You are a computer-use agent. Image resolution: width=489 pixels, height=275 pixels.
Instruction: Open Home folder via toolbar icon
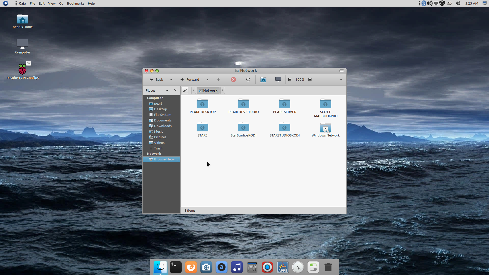[x=263, y=80]
